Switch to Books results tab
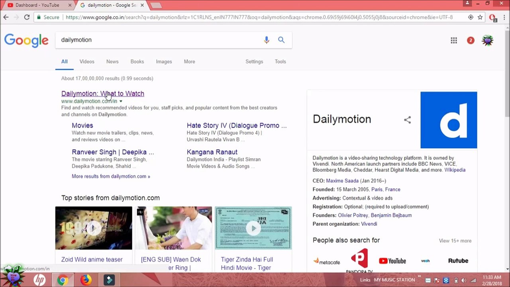This screenshot has height=287, width=510. pos(137,61)
